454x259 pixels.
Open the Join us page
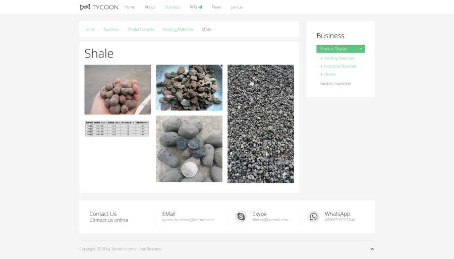237,7
